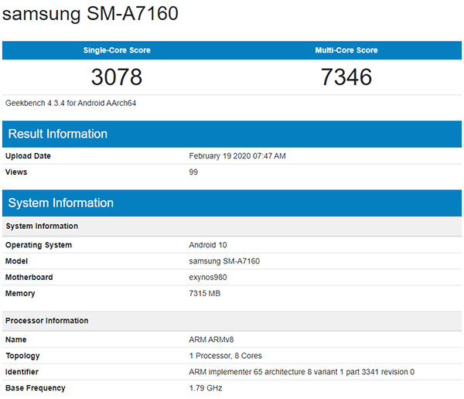Click the 1.79 GHz frequency value
The height and width of the screenshot is (399, 464).
tap(206, 388)
